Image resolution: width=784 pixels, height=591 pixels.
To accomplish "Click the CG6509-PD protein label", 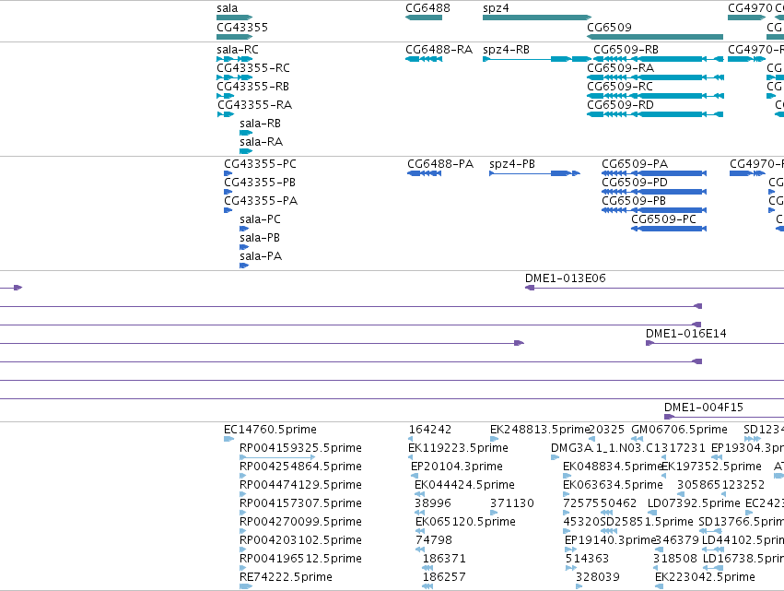I will [635, 183].
